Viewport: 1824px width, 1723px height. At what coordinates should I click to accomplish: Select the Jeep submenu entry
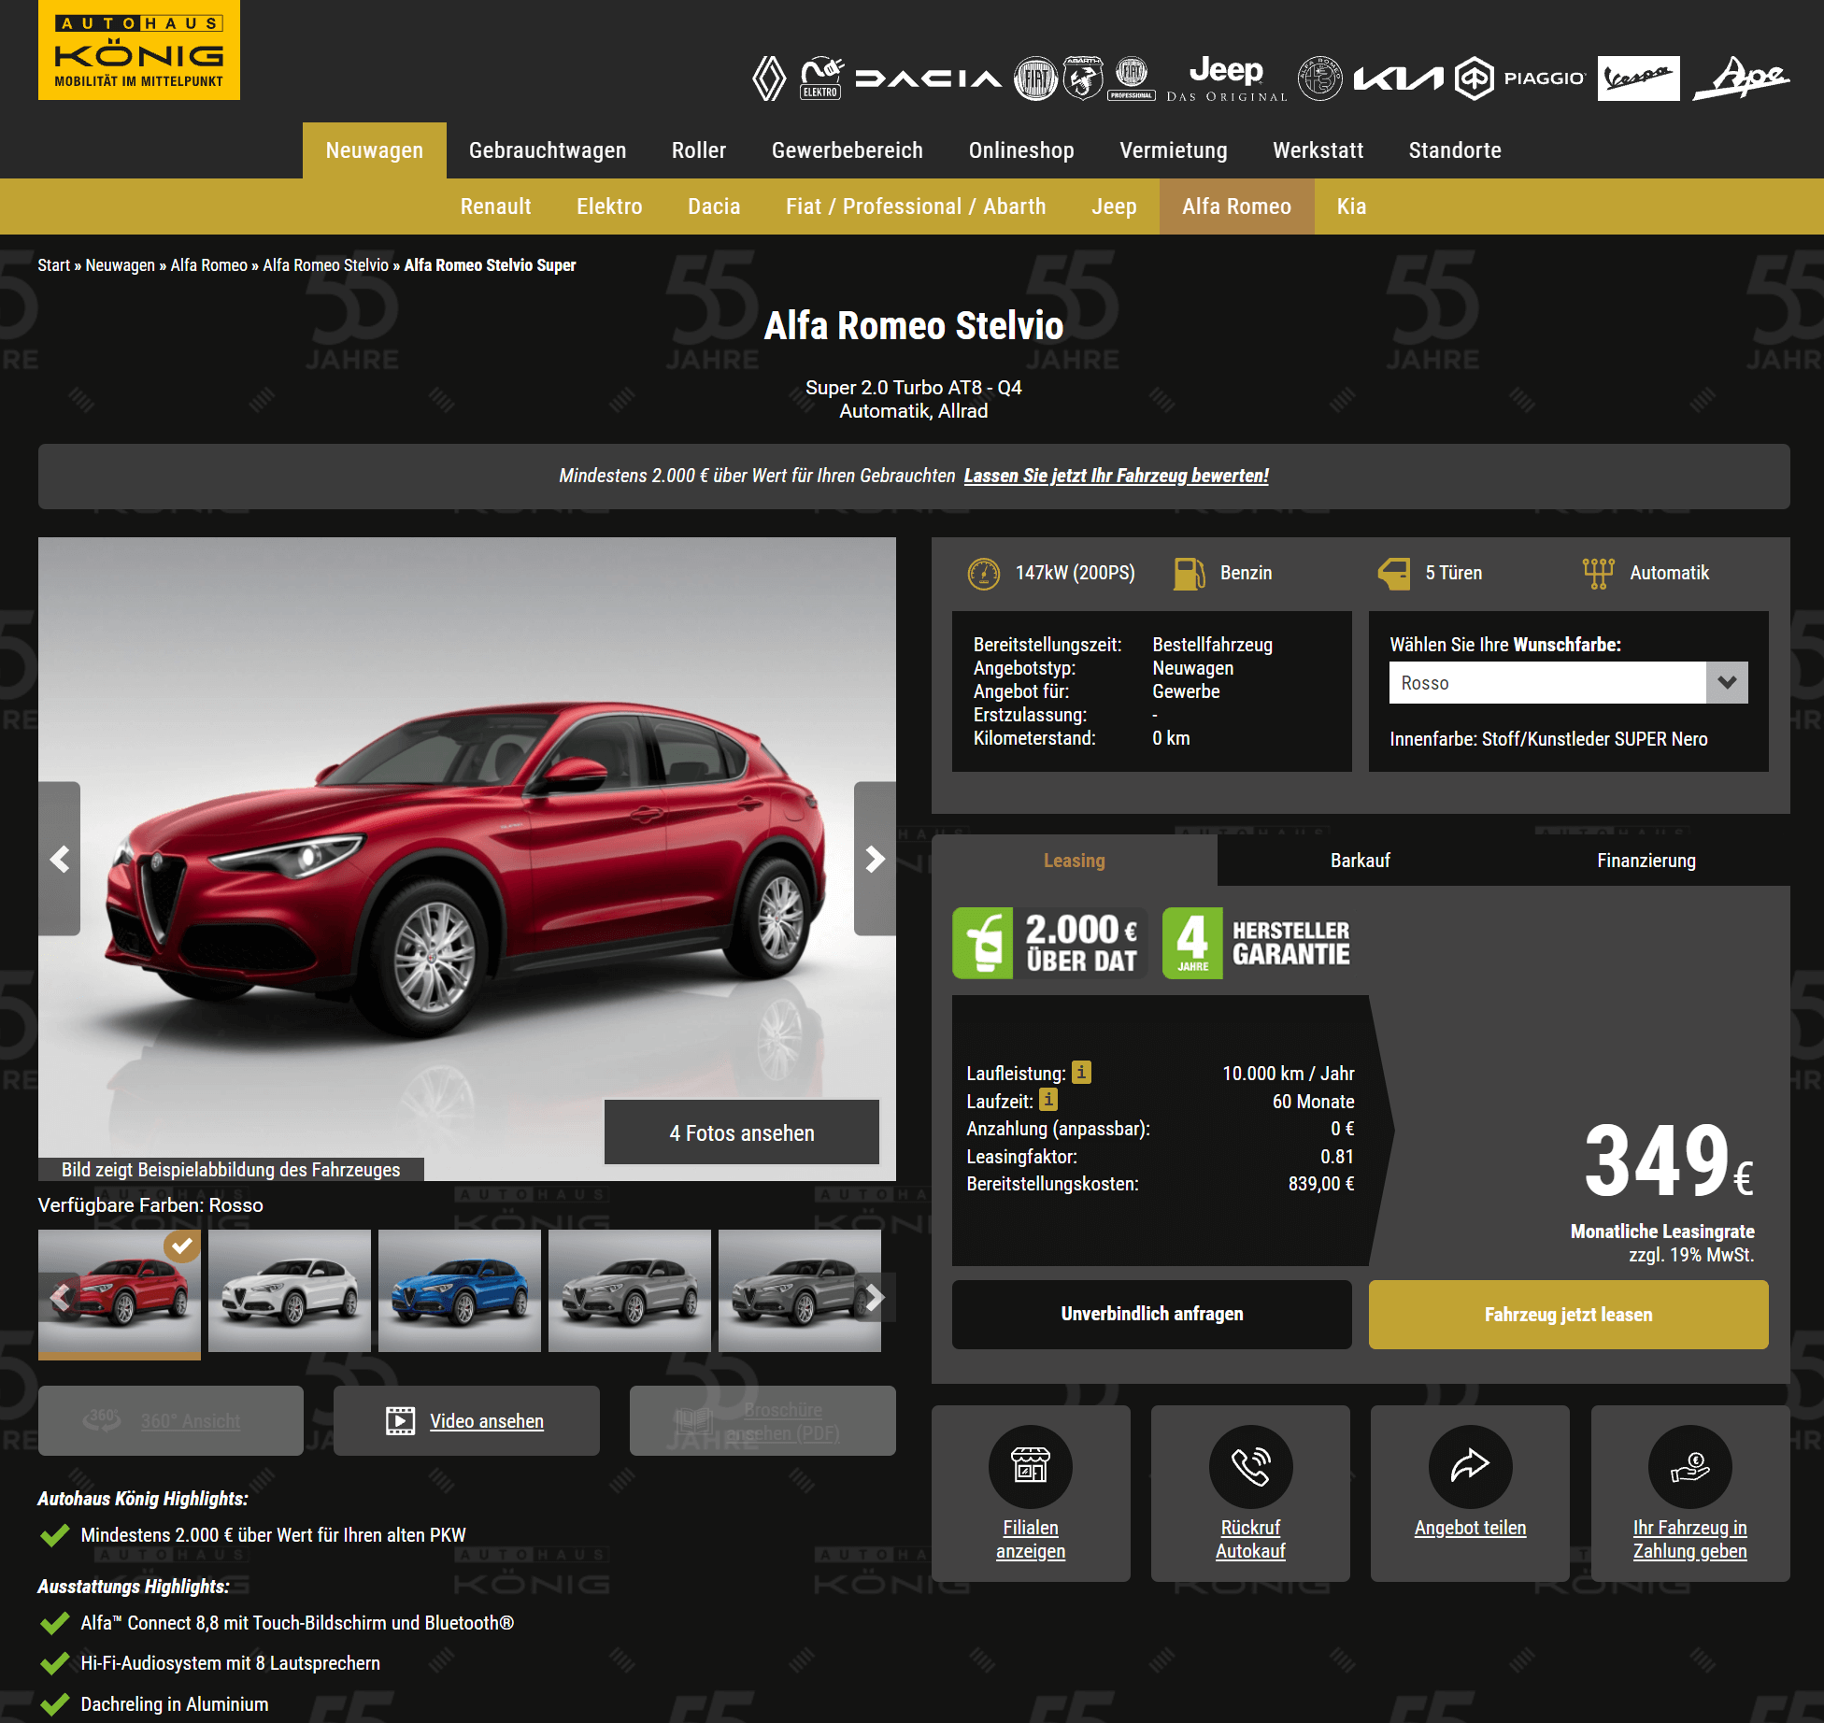click(x=1114, y=206)
